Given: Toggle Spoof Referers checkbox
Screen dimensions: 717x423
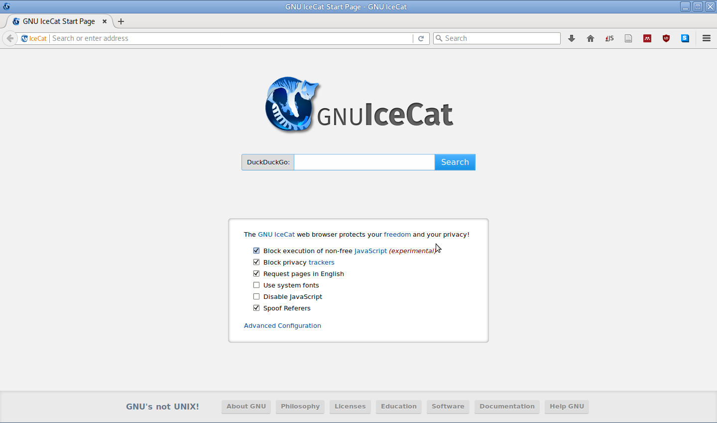Looking at the screenshot, I should coord(256,308).
